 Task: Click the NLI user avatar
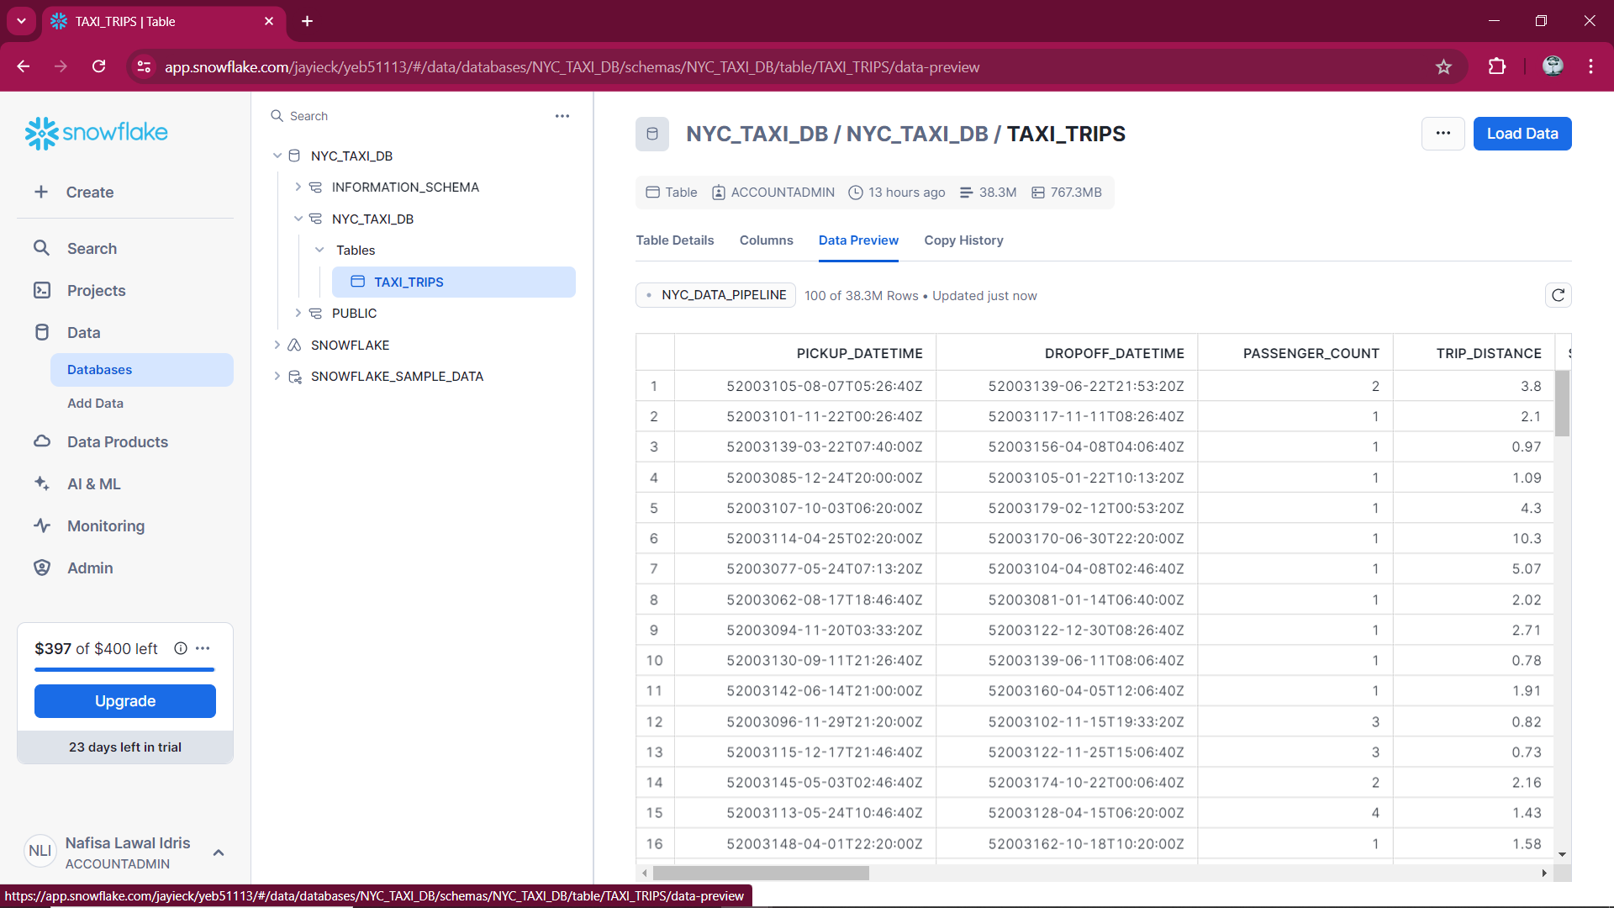[x=40, y=851]
